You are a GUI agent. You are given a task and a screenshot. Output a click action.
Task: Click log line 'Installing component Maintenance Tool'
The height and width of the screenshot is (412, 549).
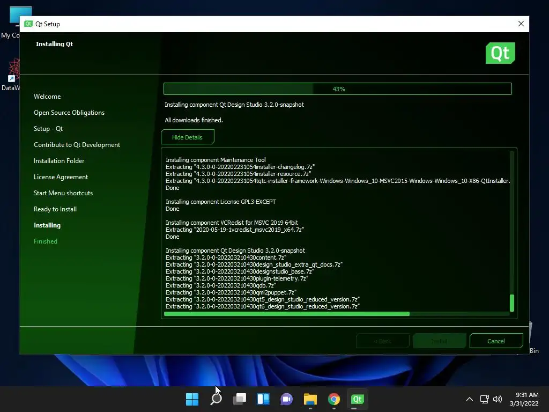pyautogui.click(x=216, y=160)
